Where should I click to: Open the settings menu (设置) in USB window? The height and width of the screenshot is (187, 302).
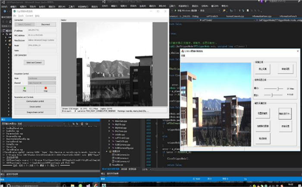(183, 56)
